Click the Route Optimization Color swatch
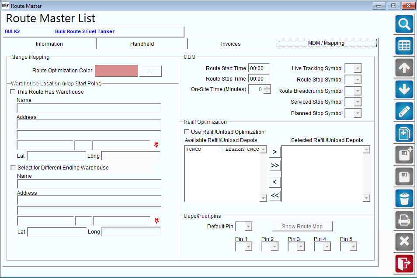The image size is (417, 278). (x=116, y=71)
